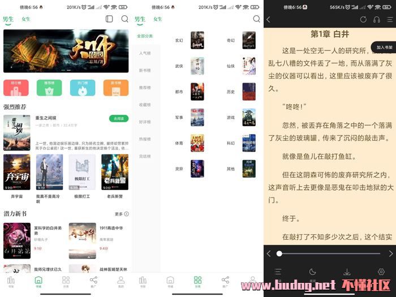Select 书城 in the category screen's bottom bar
396x297 pixels.
point(170,282)
